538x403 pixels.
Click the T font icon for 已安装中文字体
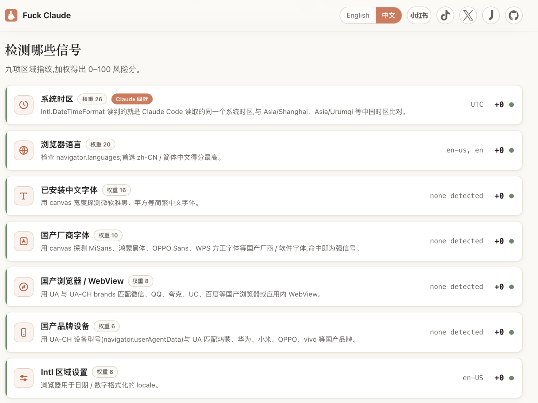[x=24, y=196]
